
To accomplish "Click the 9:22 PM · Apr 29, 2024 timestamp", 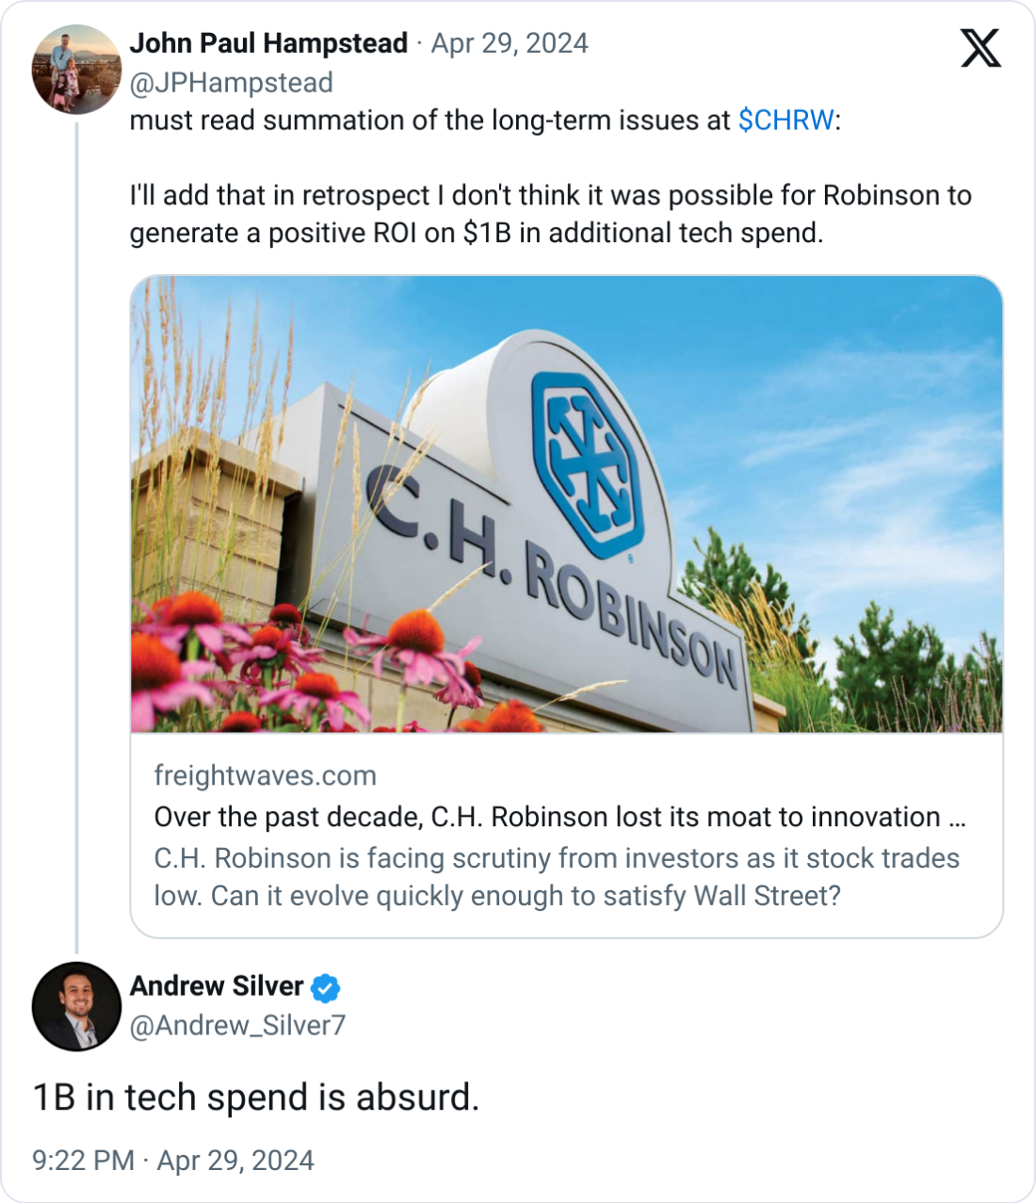I will click(x=173, y=1161).
